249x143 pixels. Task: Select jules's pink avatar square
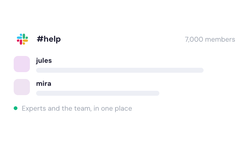pos(22,64)
